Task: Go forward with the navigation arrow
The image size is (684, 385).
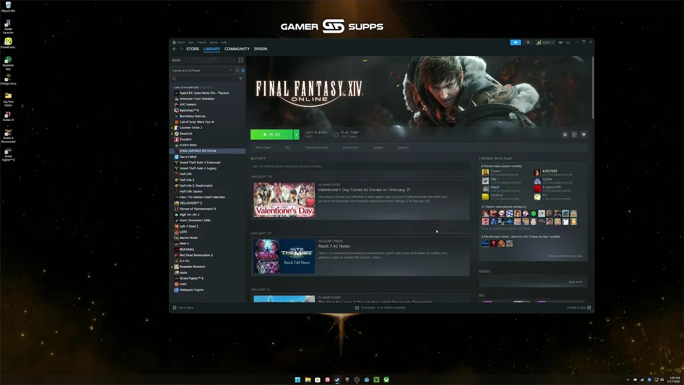Action: [181, 49]
